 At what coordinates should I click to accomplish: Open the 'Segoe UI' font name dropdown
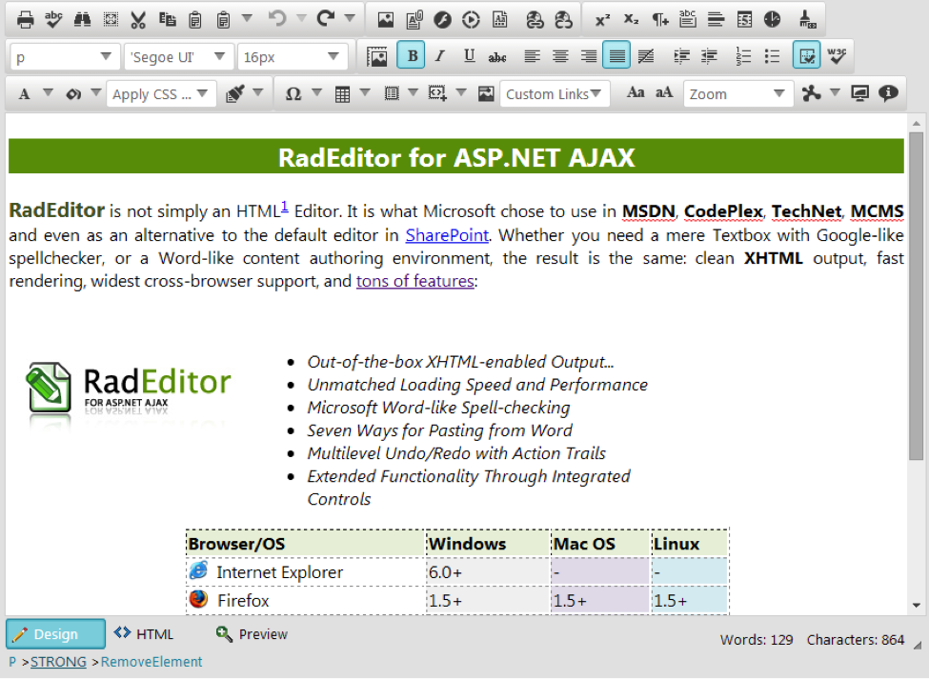pos(179,57)
